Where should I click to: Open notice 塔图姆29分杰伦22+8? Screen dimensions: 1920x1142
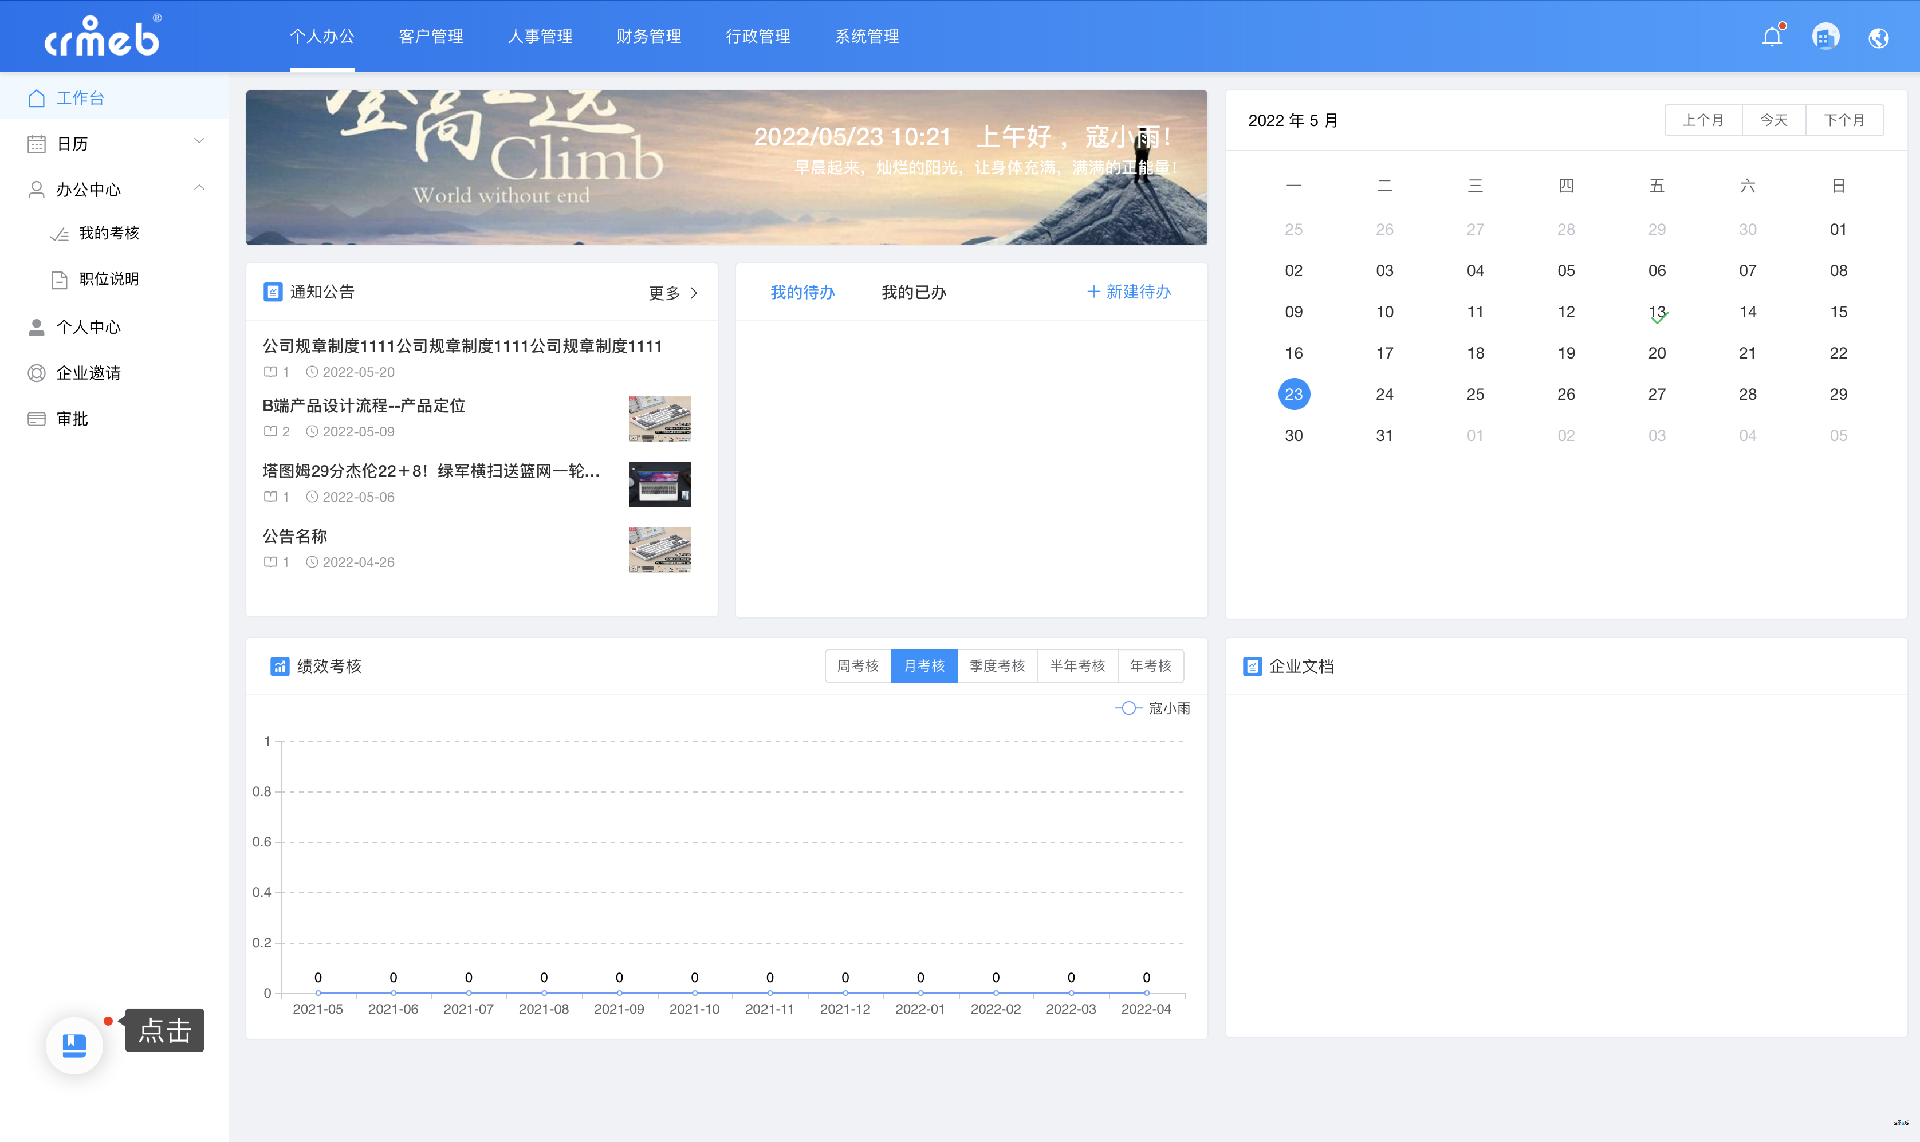coord(431,471)
